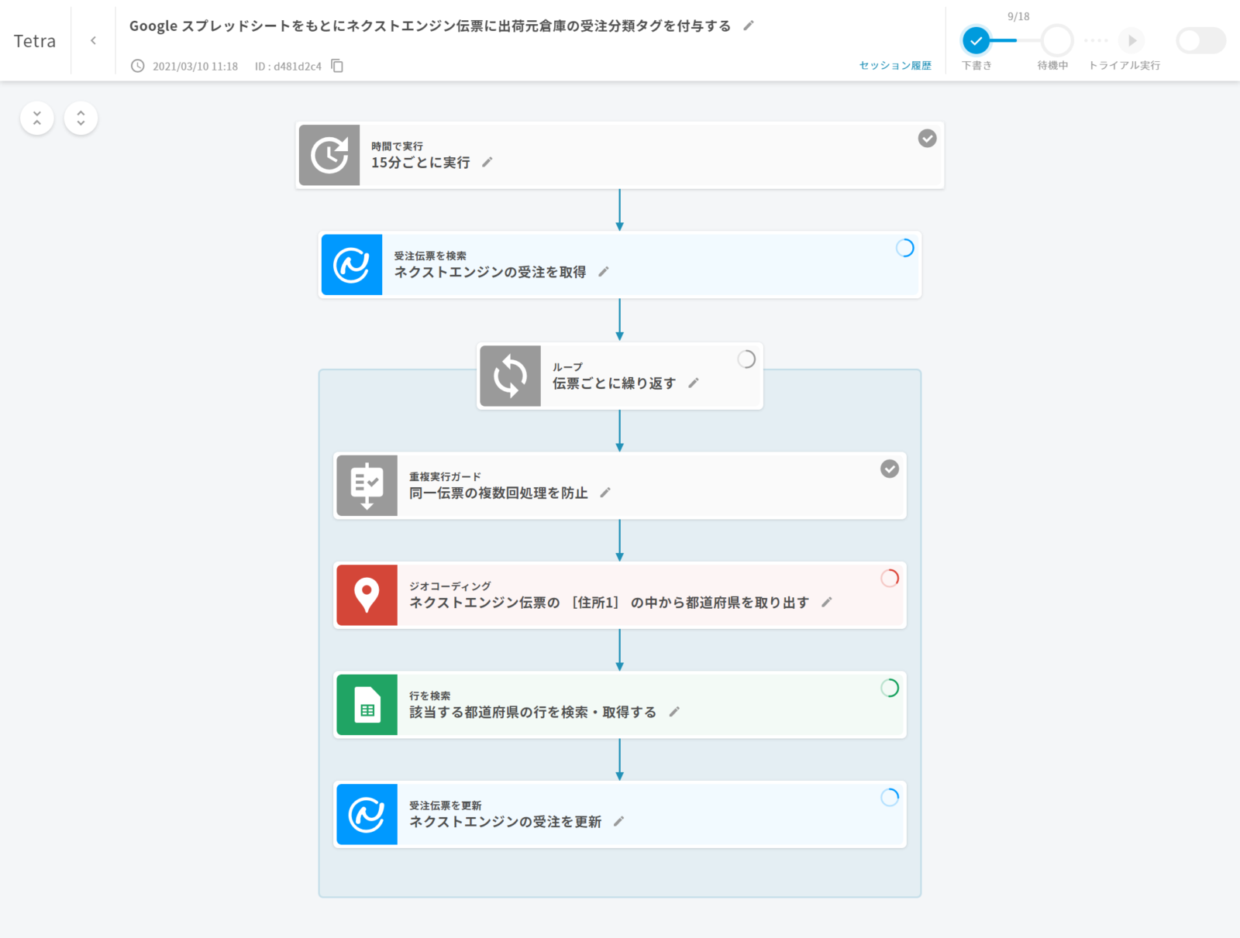The image size is (1240, 938).
Task: Click the 待機中 label
Action: [1053, 66]
